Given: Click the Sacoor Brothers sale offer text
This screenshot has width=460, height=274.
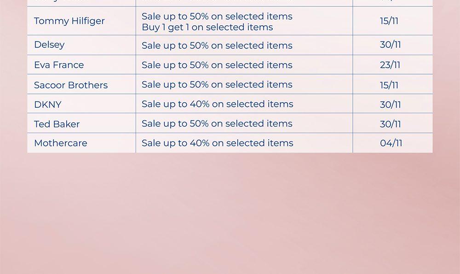Looking at the screenshot, I should click(217, 84).
